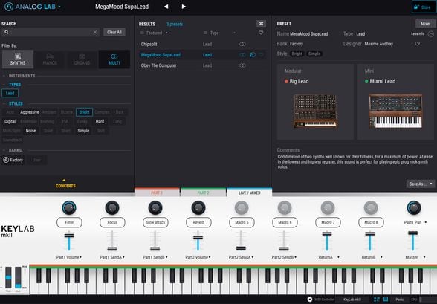
Task: Open the ReturnA assignment dropdown
Action: pyautogui.click(x=338, y=257)
